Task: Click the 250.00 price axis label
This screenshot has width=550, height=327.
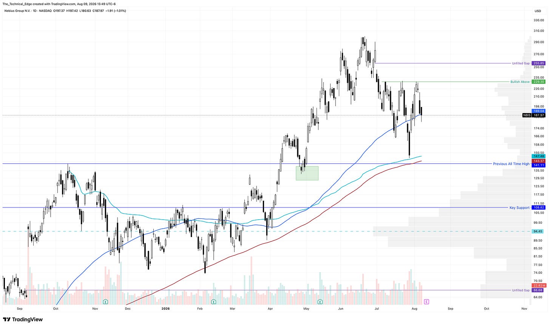Action: click(x=538, y=67)
